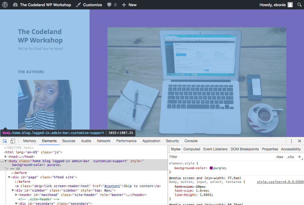Switch to the Elements tab
This screenshot has width=304, height=205.
click(49, 141)
